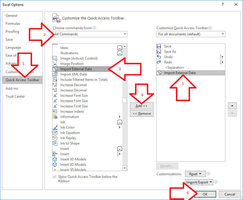Click the Information command icon
This screenshot has height=200, width=243.
[x=55, y=117]
